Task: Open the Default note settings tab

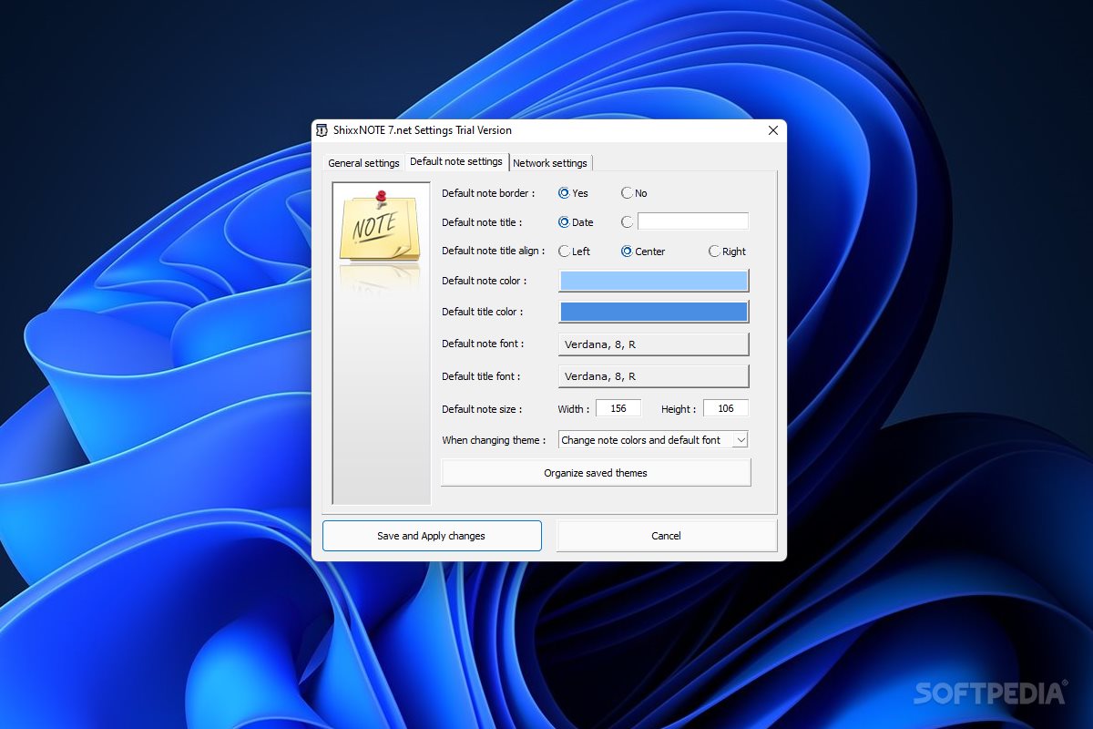Action: tap(456, 161)
